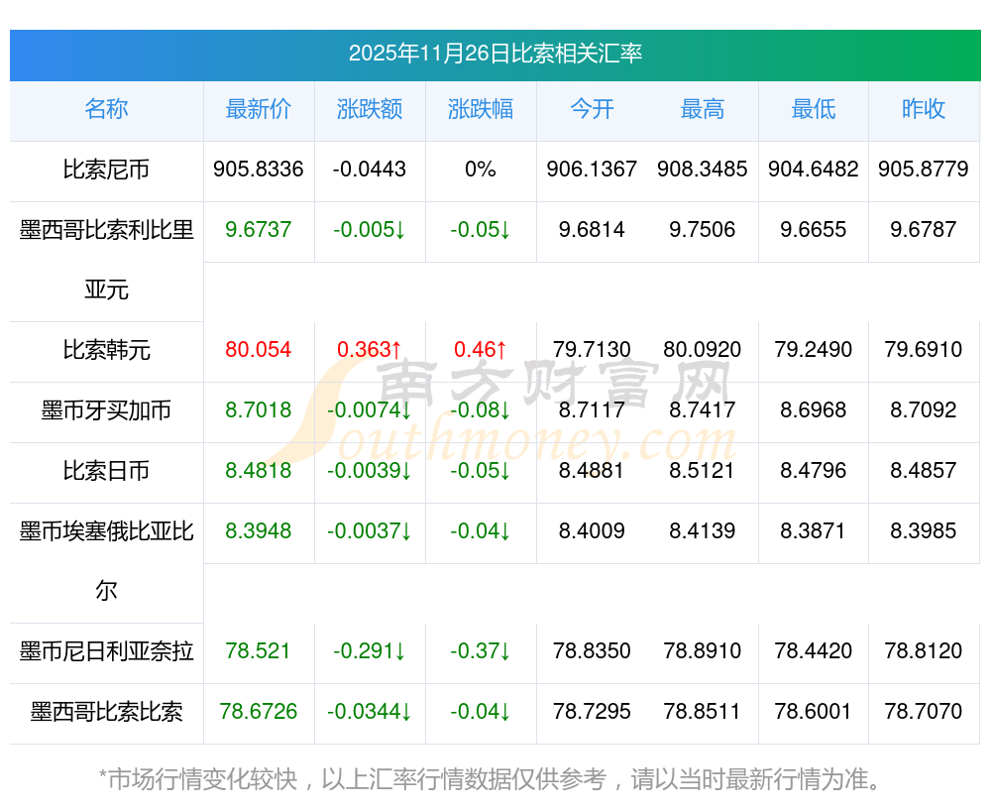Screen dimensions: 991x810
Task: Click the 最低 column header
Action: tap(814, 110)
